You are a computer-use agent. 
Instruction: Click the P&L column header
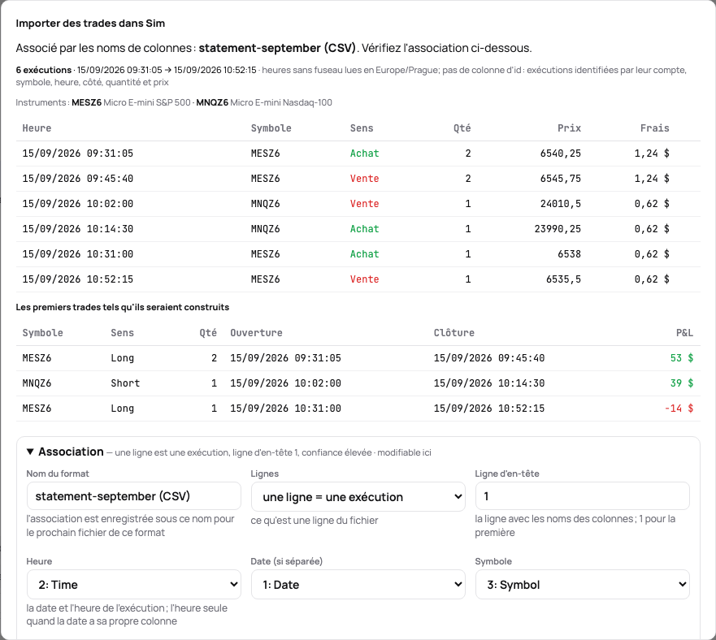[684, 333]
